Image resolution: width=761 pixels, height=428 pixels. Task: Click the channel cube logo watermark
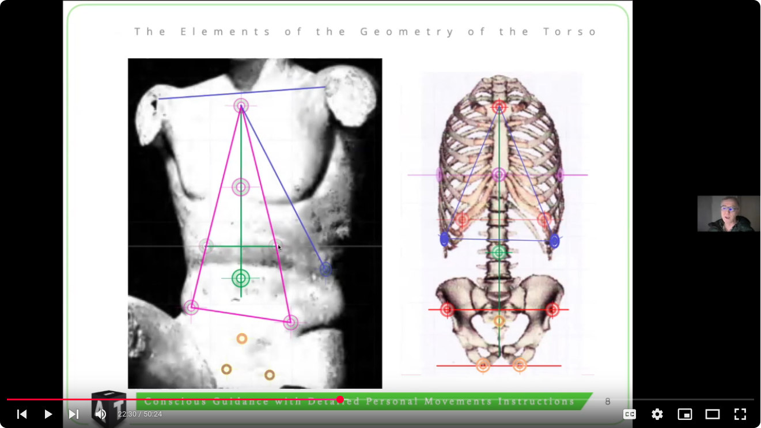click(x=109, y=408)
